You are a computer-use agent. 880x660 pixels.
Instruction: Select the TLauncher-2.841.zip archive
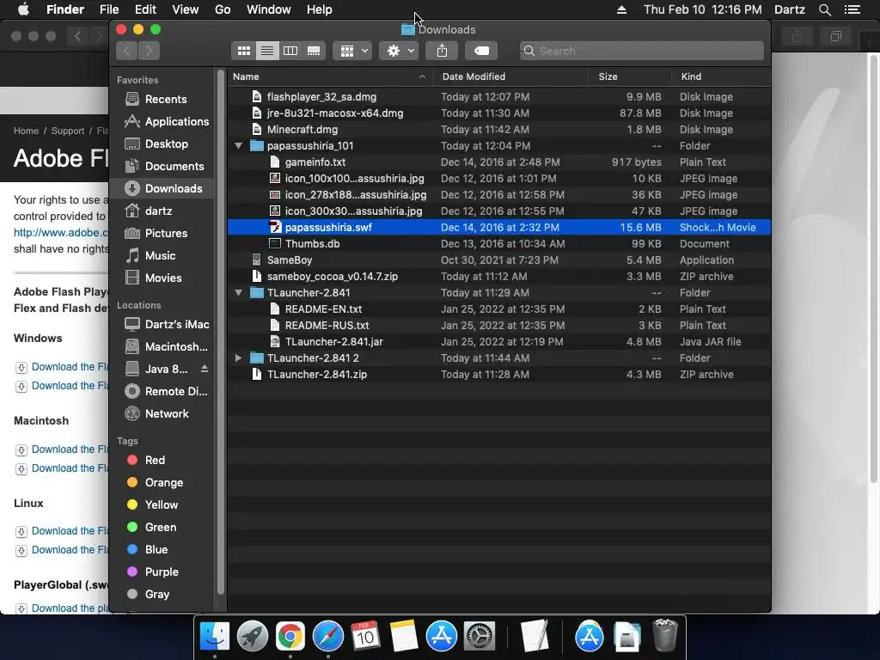(499, 375)
